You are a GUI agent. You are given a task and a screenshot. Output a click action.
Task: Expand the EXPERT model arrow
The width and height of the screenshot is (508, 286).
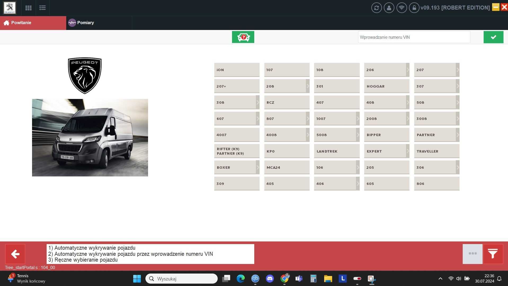coord(408,151)
